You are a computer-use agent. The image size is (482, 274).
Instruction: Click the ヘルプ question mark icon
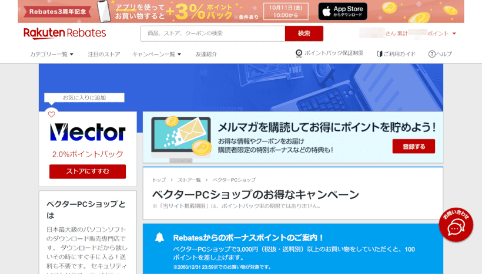pos(431,54)
